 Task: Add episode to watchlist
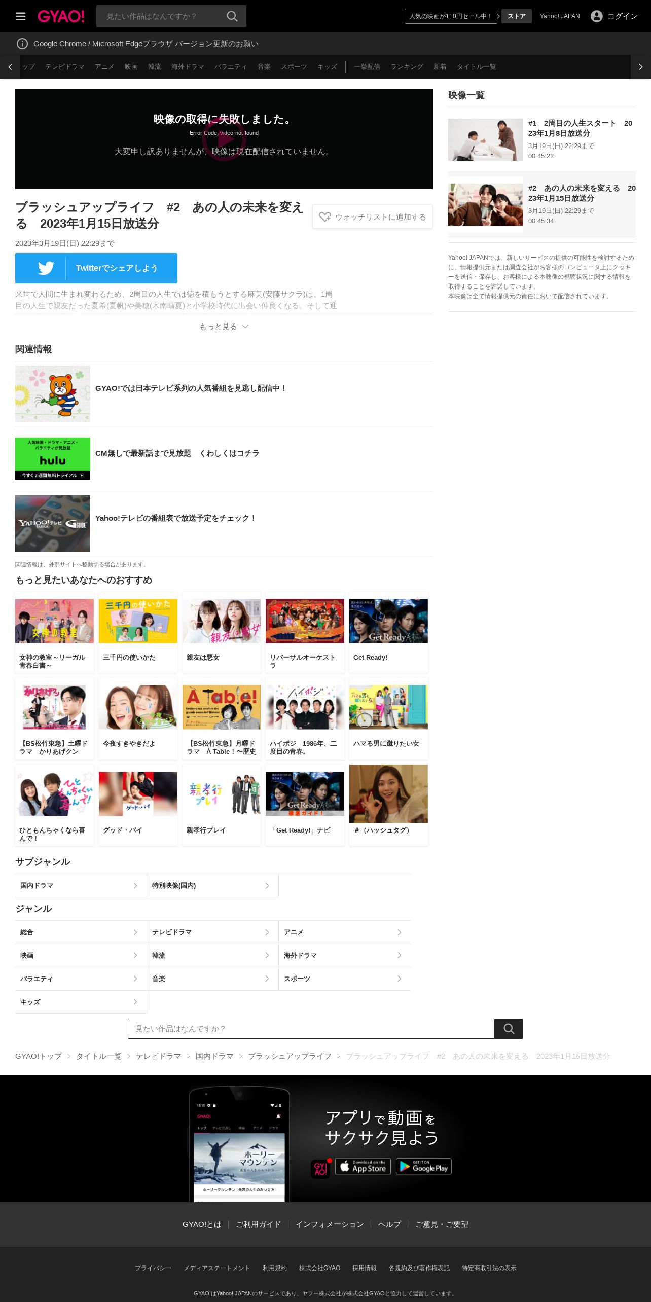pos(373,216)
